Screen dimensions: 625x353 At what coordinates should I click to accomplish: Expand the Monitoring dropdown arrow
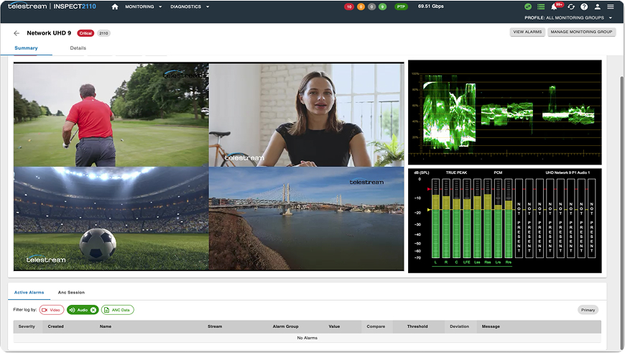[x=160, y=6]
